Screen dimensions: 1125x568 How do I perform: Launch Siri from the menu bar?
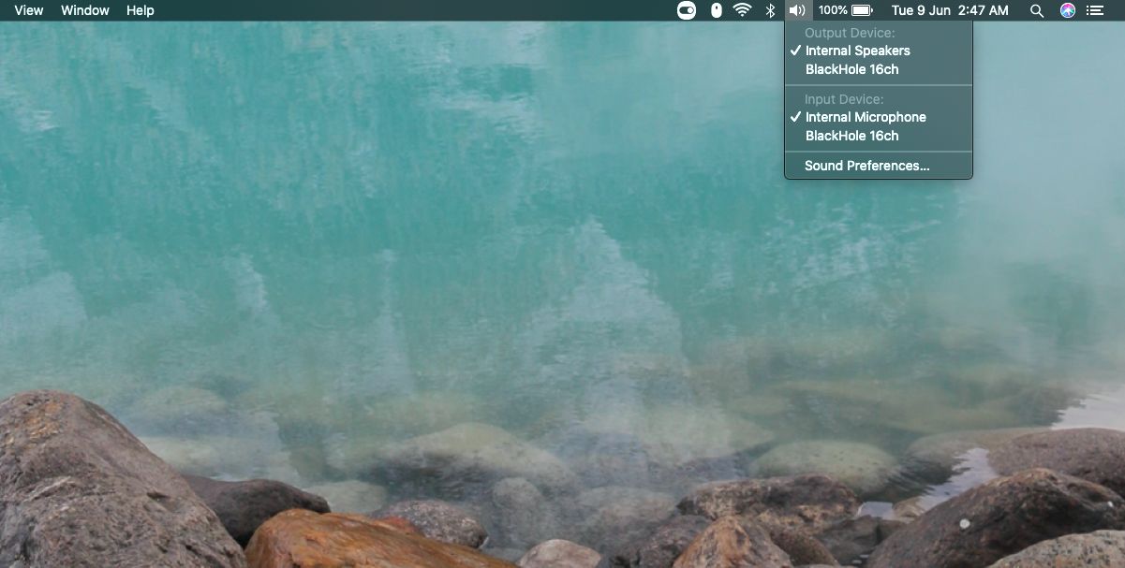(1068, 10)
